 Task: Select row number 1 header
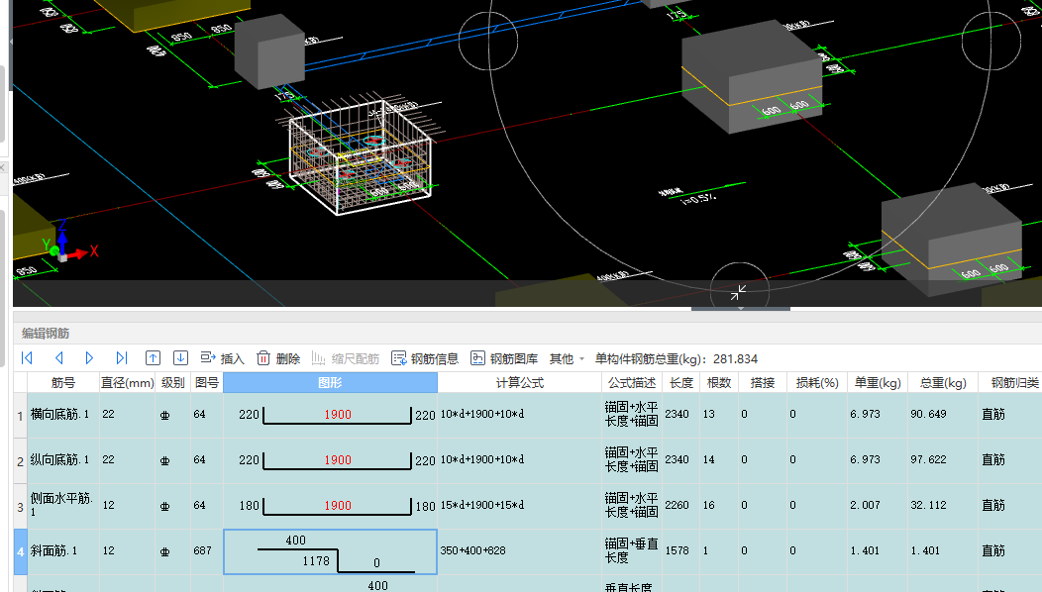[20, 415]
